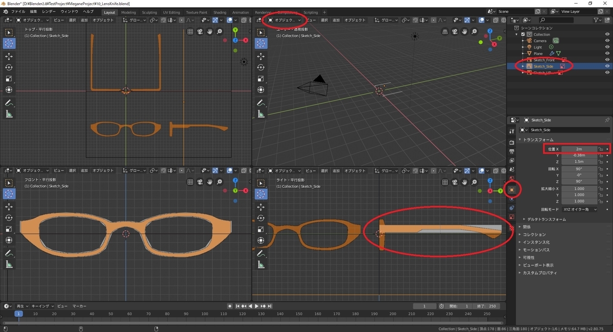Expand the コレクション panel in properties

tap(534, 234)
